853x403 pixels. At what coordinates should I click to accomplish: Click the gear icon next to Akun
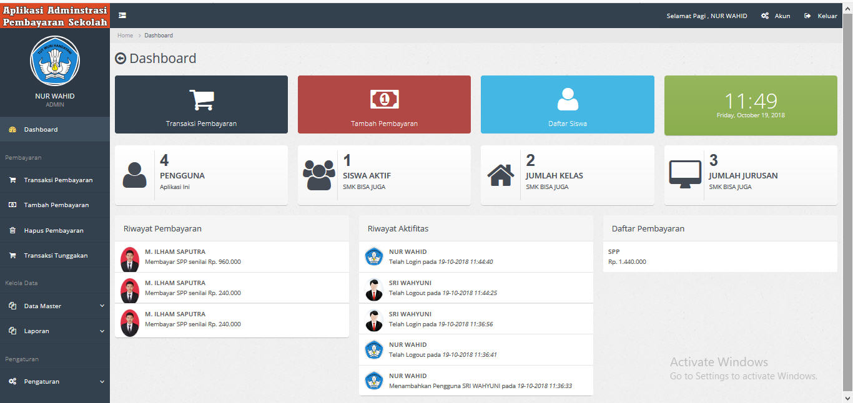tap(766, 15)
